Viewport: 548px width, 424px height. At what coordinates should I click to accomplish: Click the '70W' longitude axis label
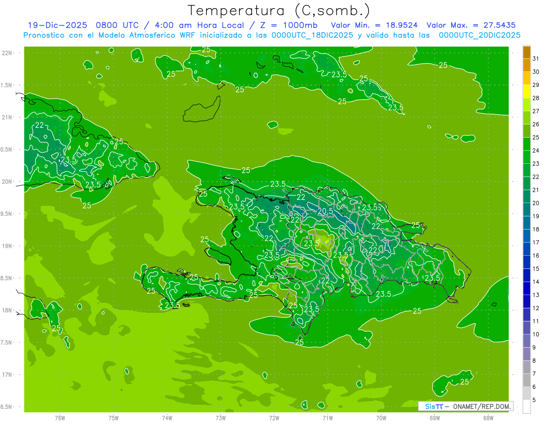coord(381,418)
